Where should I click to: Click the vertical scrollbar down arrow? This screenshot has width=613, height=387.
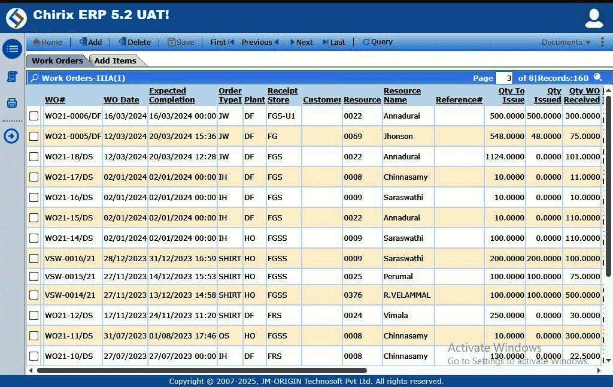click(608, 361)
